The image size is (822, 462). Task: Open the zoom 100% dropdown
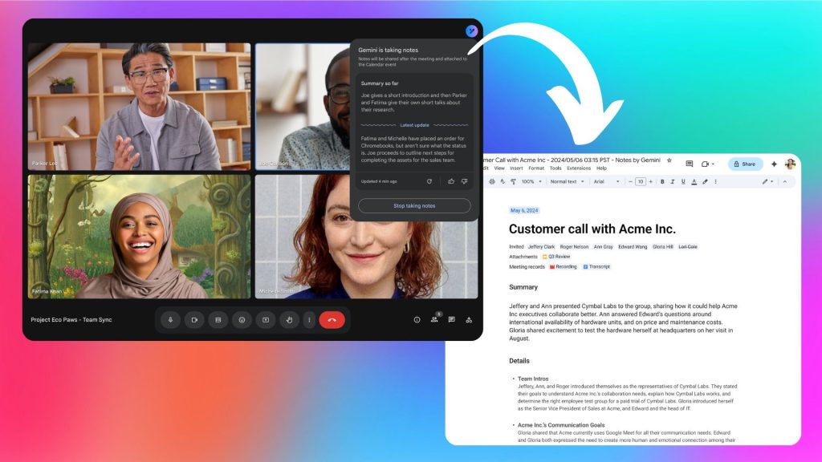[530, 182]
